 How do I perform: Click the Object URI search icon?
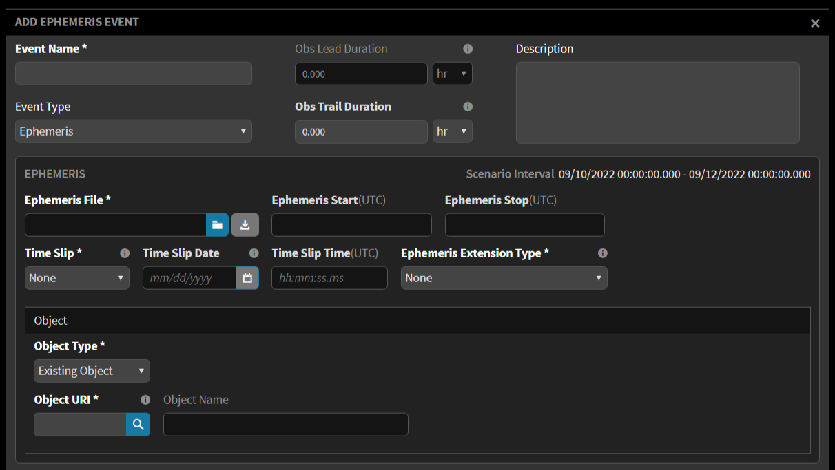pyautogui.click(x=138, y=424)
